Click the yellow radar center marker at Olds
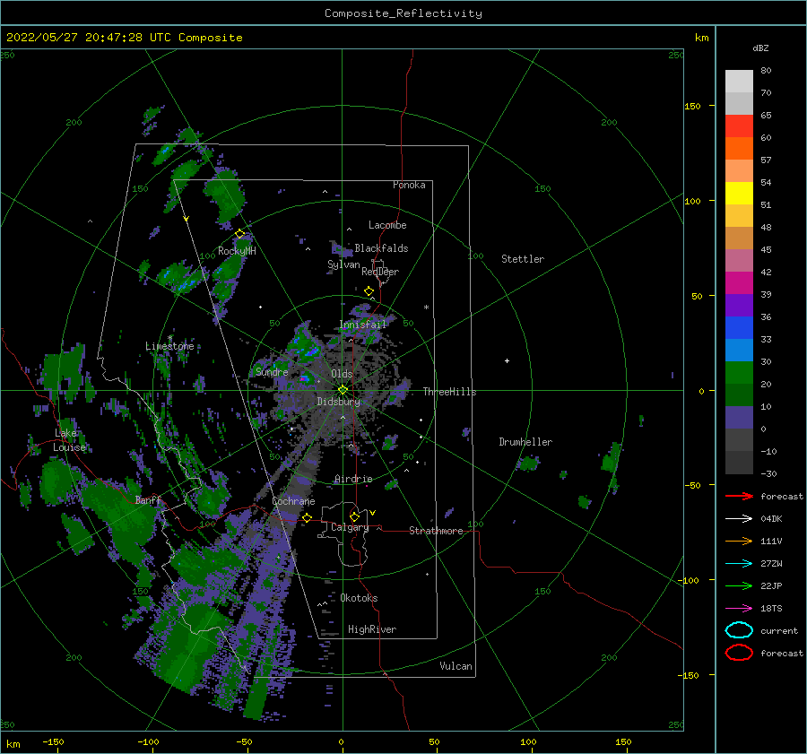Screen dimensions: 807x754 pos(343,390)
